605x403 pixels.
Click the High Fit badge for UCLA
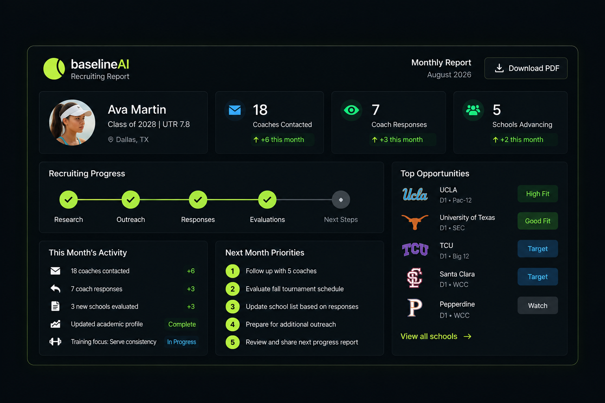(x=538, y=194)
